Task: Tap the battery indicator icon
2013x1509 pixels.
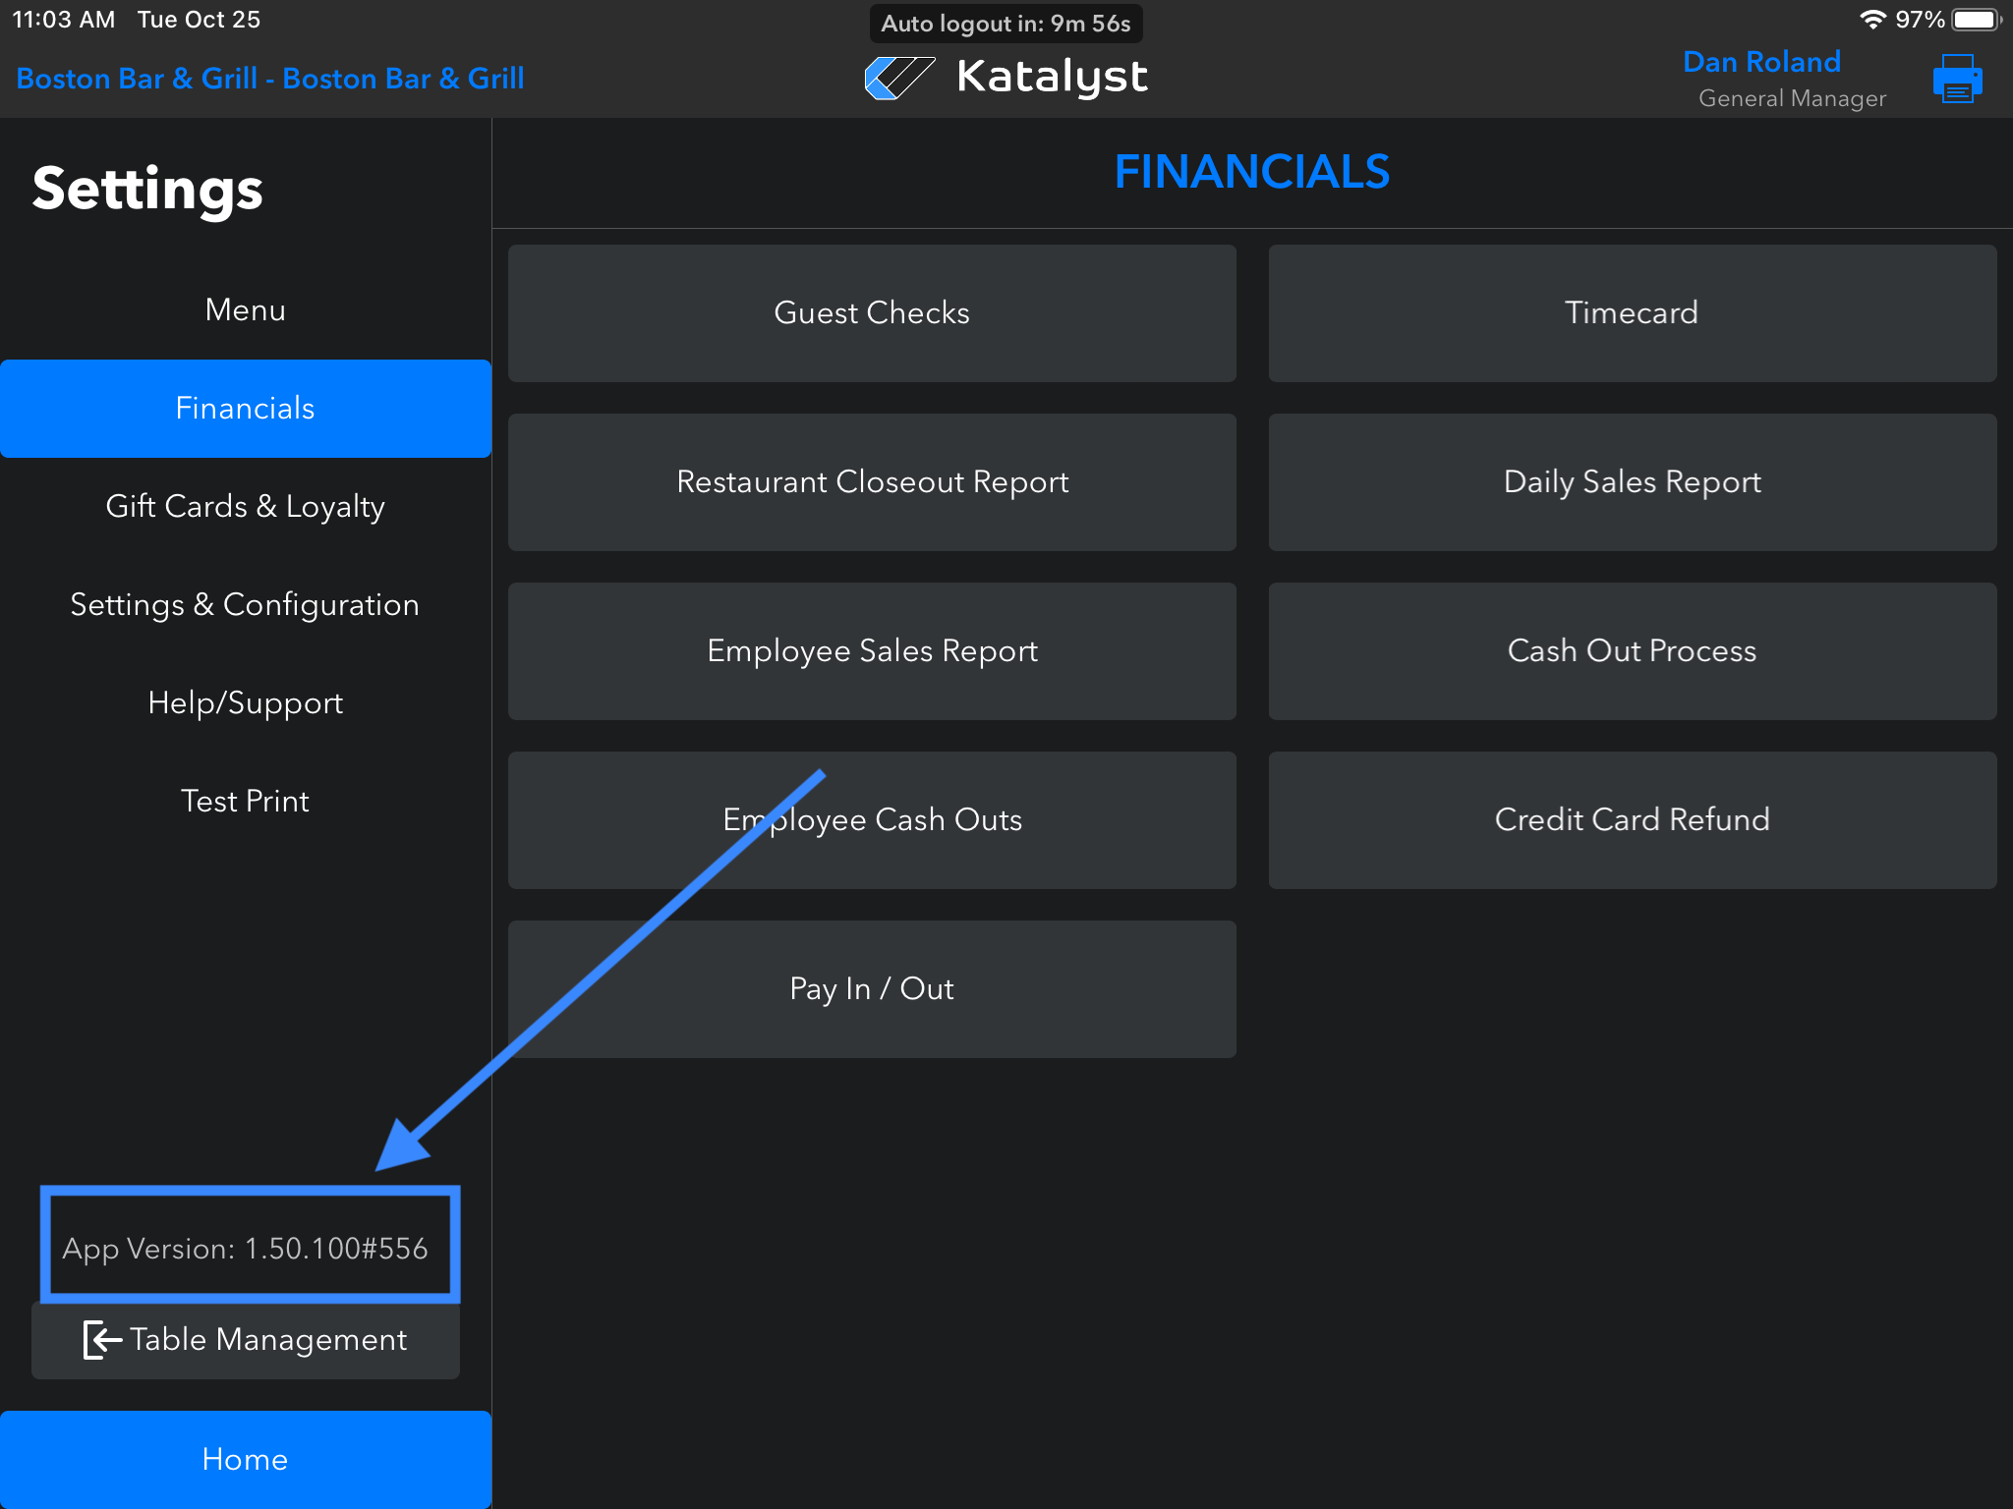Action: pyautogui.click(x=1976, y=20)
